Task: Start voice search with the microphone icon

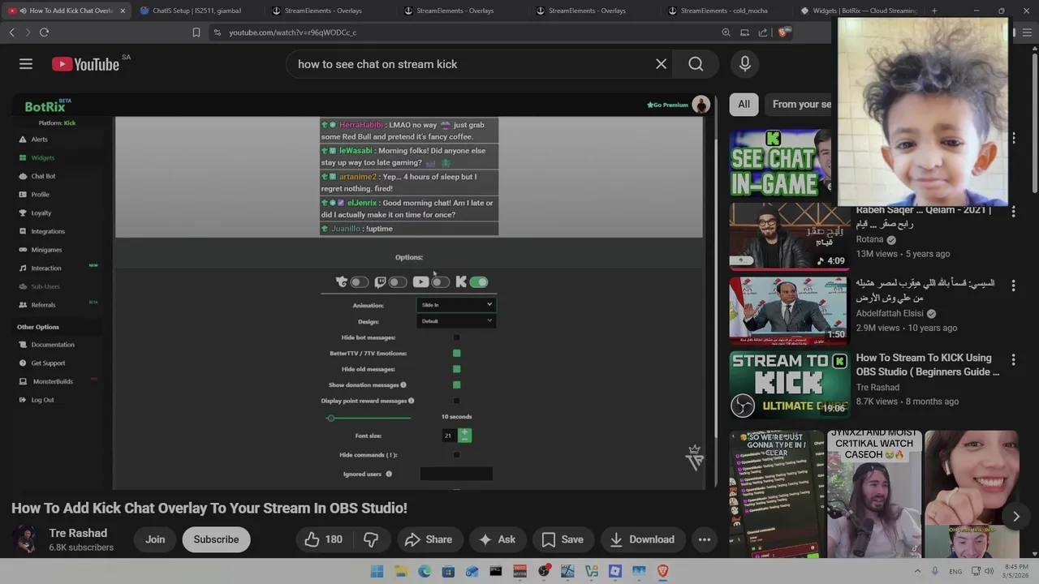Action: [745, 64]
